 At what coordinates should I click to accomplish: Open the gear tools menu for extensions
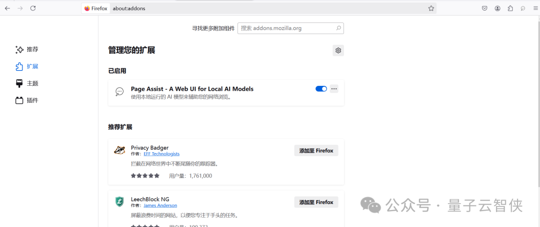338,50
